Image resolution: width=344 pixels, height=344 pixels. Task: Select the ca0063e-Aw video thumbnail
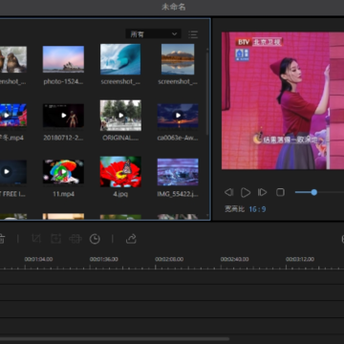pos(178,116)
